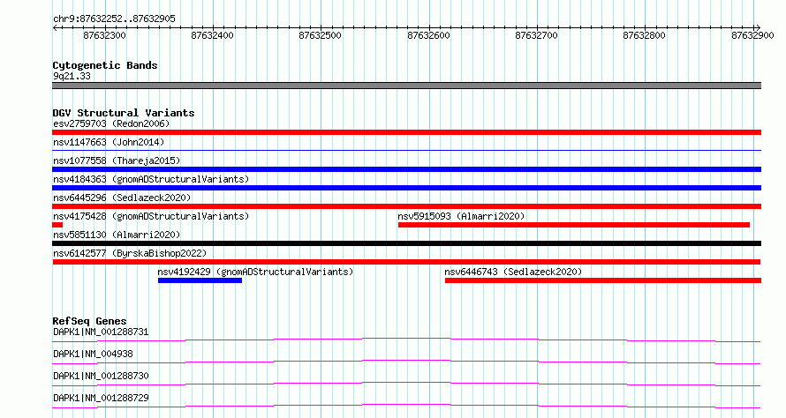Viewport: 786px width, 418px height.
Task: Open the esv2759703 (Redon2006) label
Action: pyautogui.click(x=111, y=123)
